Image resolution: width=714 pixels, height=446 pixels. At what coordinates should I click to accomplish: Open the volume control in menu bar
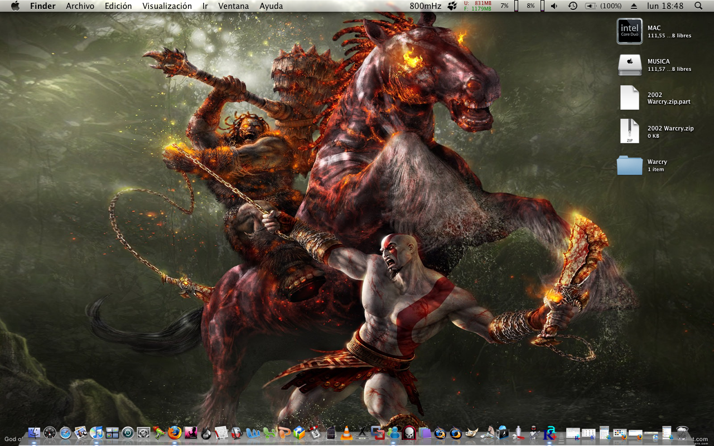(x=554, y=6)
